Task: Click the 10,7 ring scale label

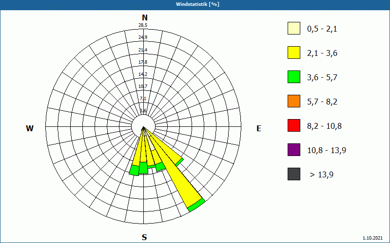Action: (x=143, y=87)
